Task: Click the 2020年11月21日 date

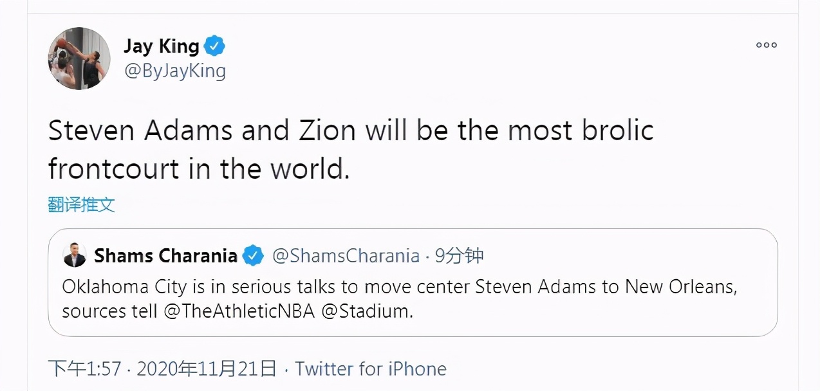Action: coord(207,368)
